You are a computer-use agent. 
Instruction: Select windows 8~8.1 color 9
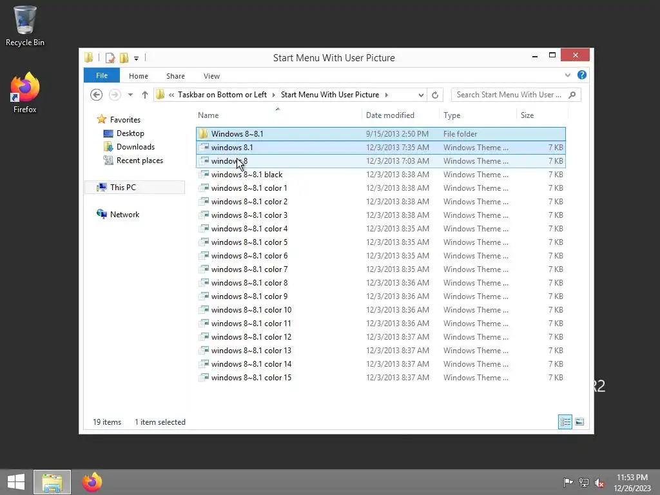coord(381,296)
